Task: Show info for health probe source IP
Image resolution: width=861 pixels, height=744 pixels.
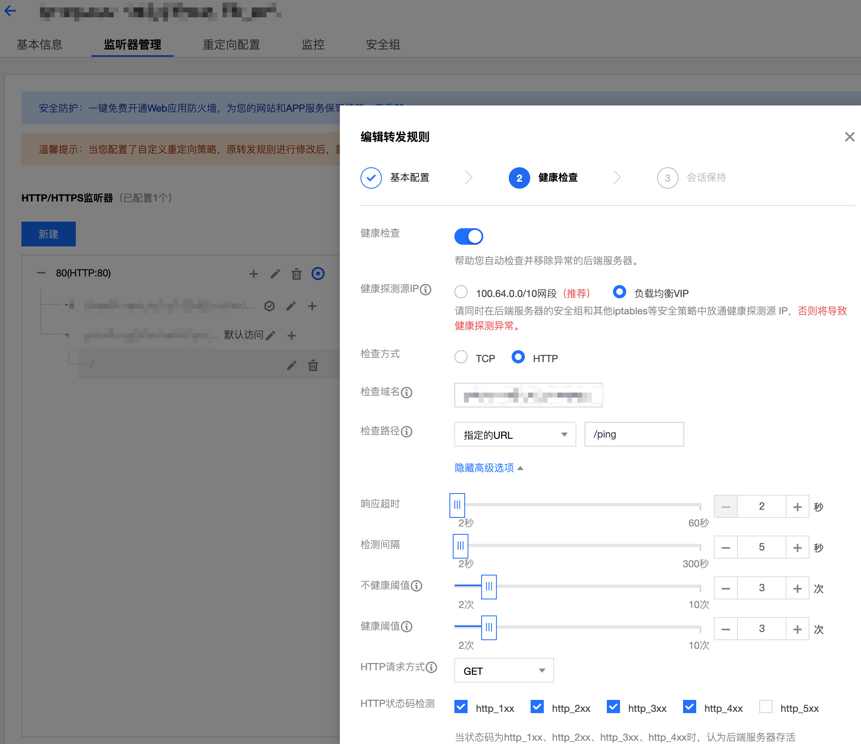Action: pyautogui.click(x=426, y=290)
